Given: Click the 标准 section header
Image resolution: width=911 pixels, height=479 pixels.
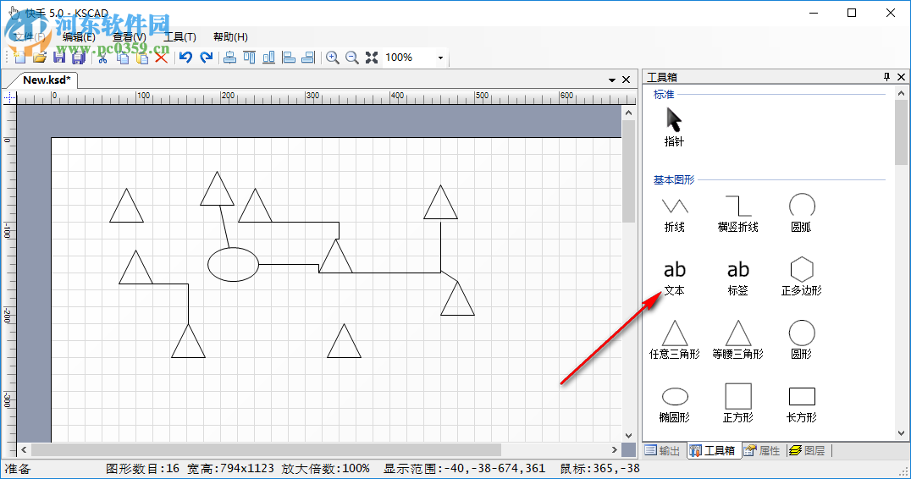Looking at the screenshot, I should (664, 94).
